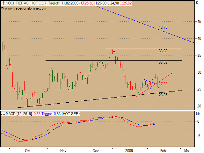
Task: Click the MACD wave line icon
Action: 3,114
